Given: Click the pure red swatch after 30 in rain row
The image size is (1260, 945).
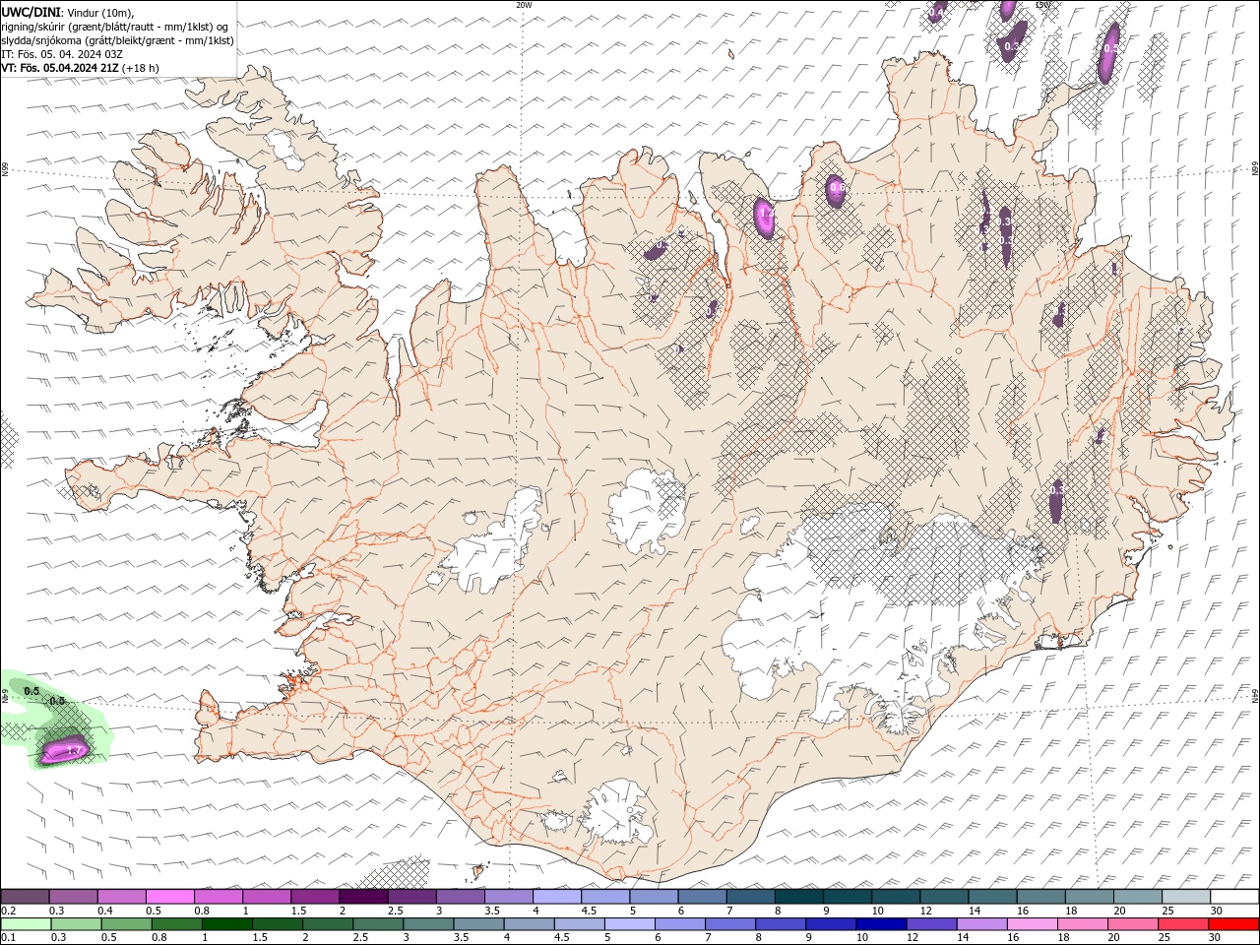Looking at the screenshot, I should [1233, 924].
